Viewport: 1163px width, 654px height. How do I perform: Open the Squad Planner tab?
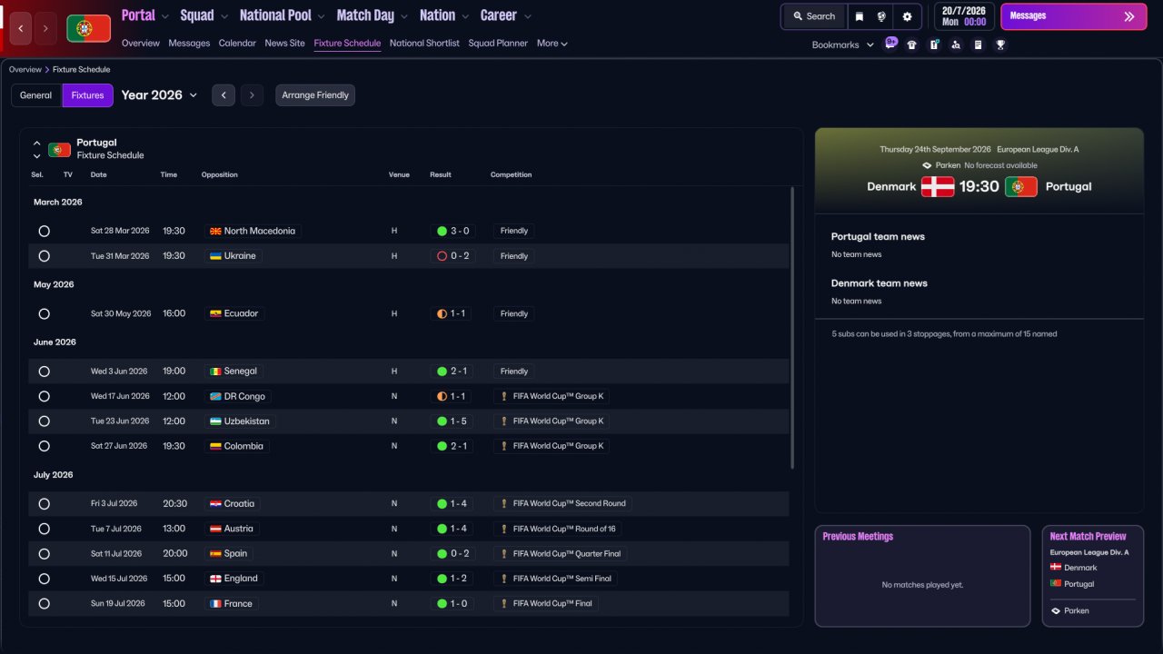point(498,44)
